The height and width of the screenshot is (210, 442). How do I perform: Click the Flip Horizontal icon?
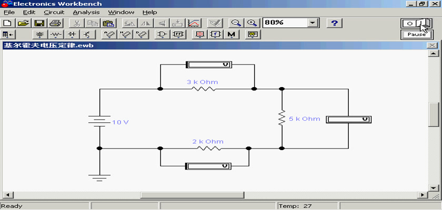click(x=146, y=23)
